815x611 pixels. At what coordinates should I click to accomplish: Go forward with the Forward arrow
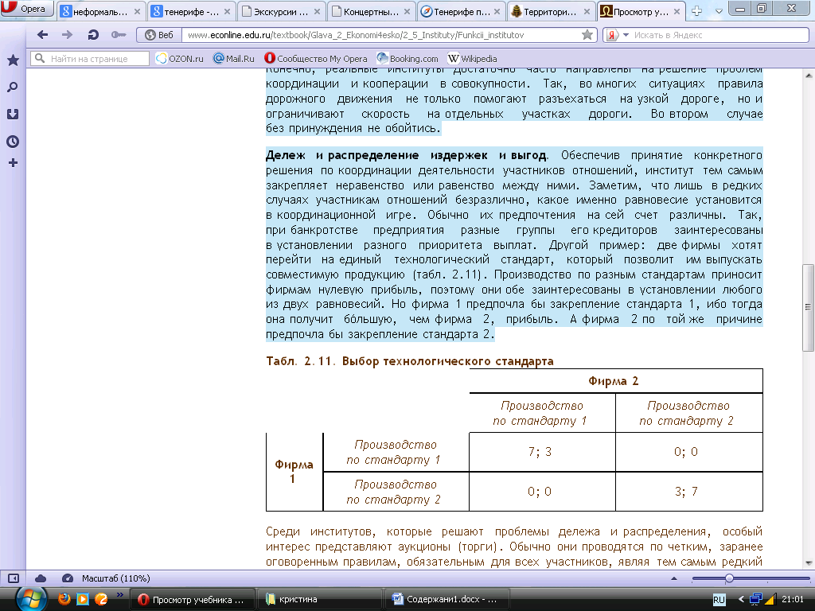67,35
